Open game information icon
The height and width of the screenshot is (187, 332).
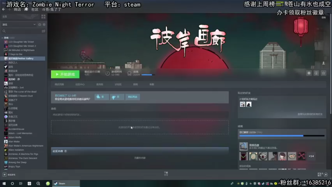point(316,73)
